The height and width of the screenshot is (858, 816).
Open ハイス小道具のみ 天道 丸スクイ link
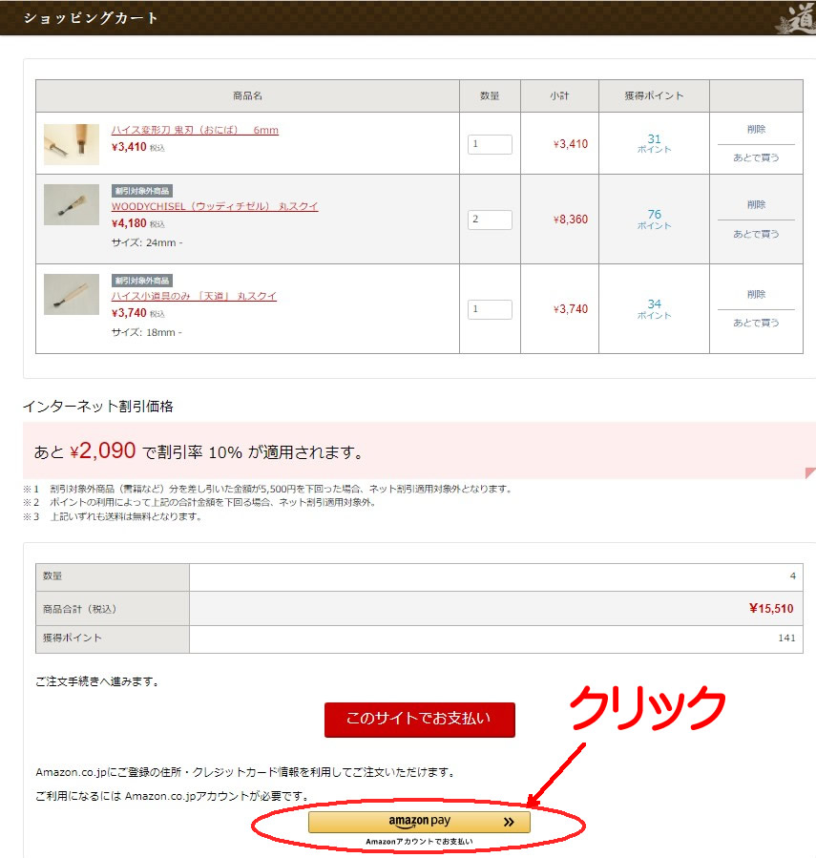pos(195,296)
